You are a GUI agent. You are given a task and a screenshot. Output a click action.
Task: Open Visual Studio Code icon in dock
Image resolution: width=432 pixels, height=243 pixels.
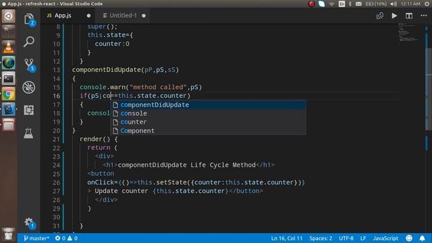click(9, 109)
